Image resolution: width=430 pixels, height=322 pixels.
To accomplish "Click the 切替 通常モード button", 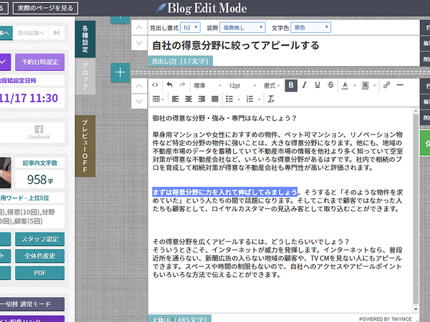I will point(32,304).
